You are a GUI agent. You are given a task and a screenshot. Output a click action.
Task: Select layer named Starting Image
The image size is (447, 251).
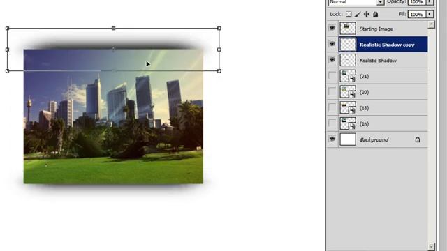(376, 29)
